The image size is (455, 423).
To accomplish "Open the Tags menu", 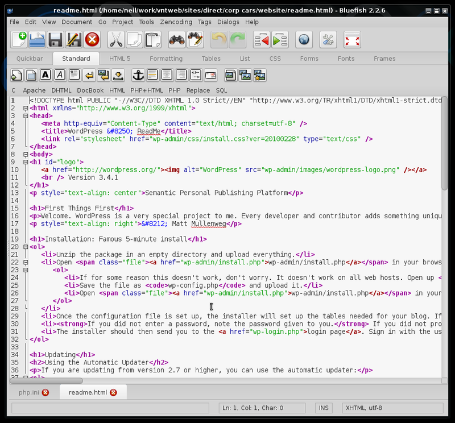I will (x=205, y=22).
